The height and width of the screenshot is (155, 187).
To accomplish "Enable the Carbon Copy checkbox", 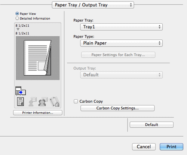I will coord(76,101).
